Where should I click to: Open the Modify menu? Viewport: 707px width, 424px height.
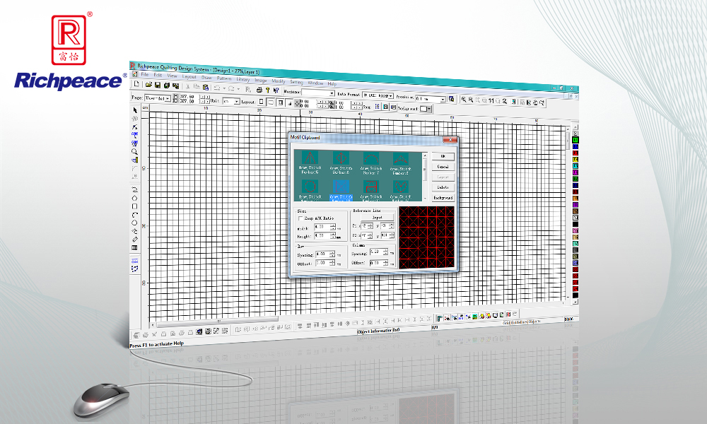[279, 79]
